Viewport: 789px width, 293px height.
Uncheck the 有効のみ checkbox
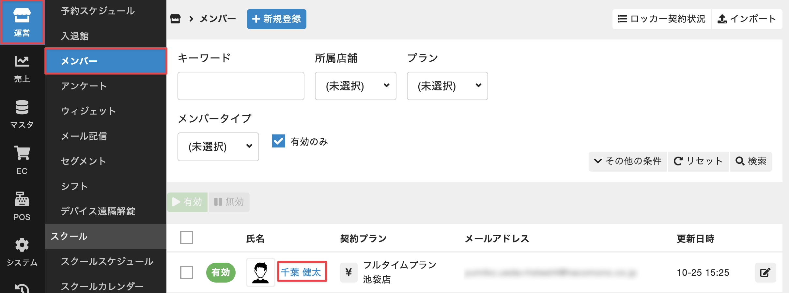[x=279, y=141]
